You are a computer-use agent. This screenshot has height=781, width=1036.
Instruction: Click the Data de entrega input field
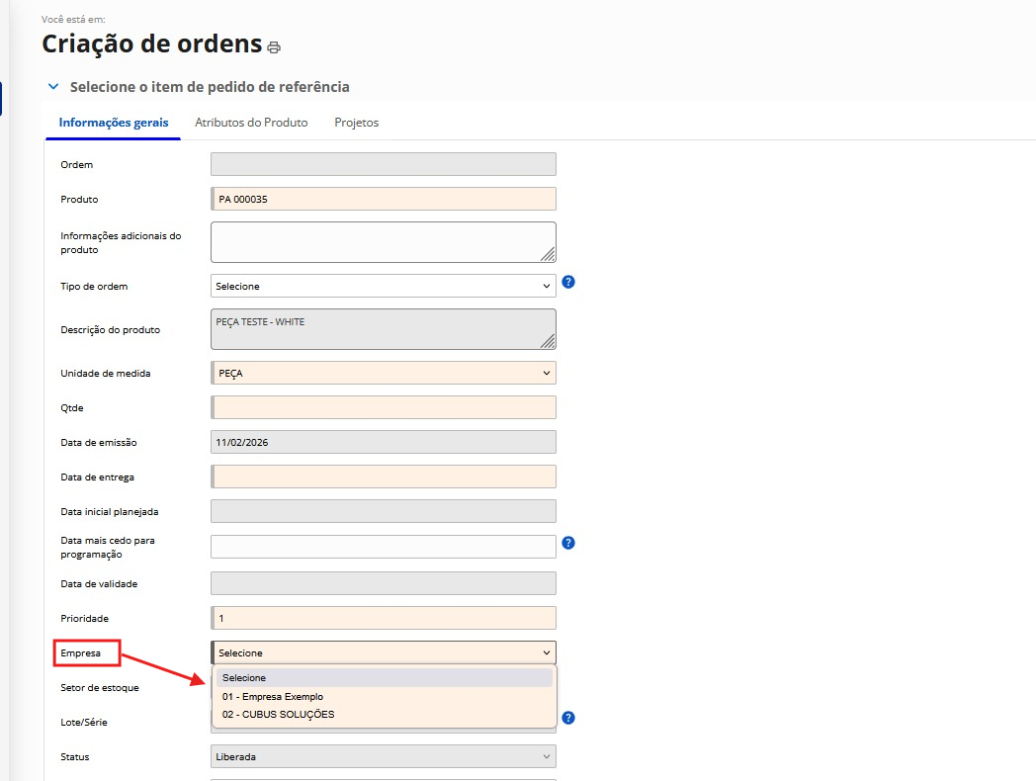pos(384,477)
